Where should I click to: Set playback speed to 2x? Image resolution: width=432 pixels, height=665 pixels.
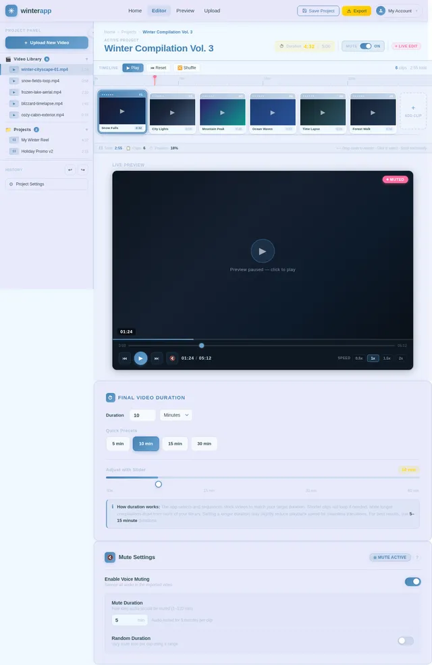coord(401,358)
